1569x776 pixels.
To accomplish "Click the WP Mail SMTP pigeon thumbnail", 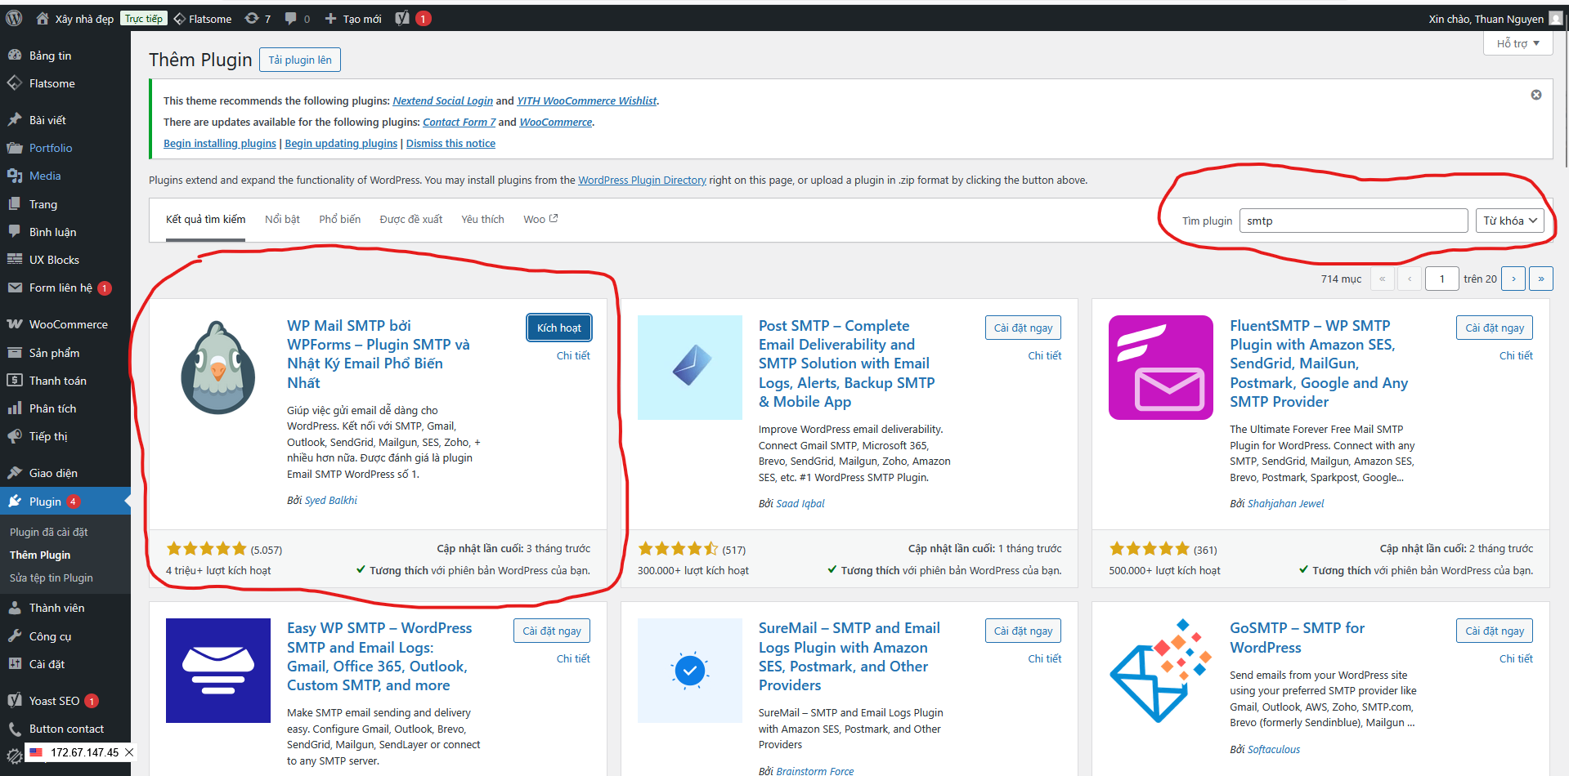I will pos(217,368).
